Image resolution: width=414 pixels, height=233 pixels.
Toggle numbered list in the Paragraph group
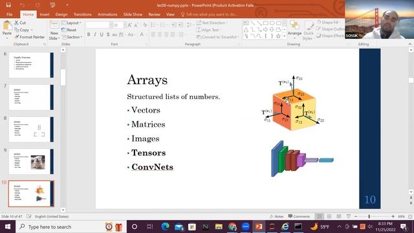point(163,25)
